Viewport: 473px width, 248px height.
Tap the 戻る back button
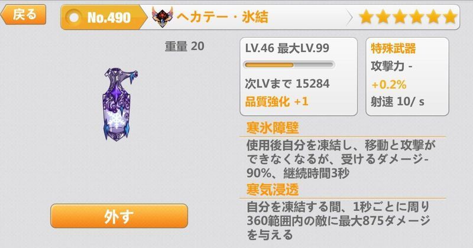24,14
